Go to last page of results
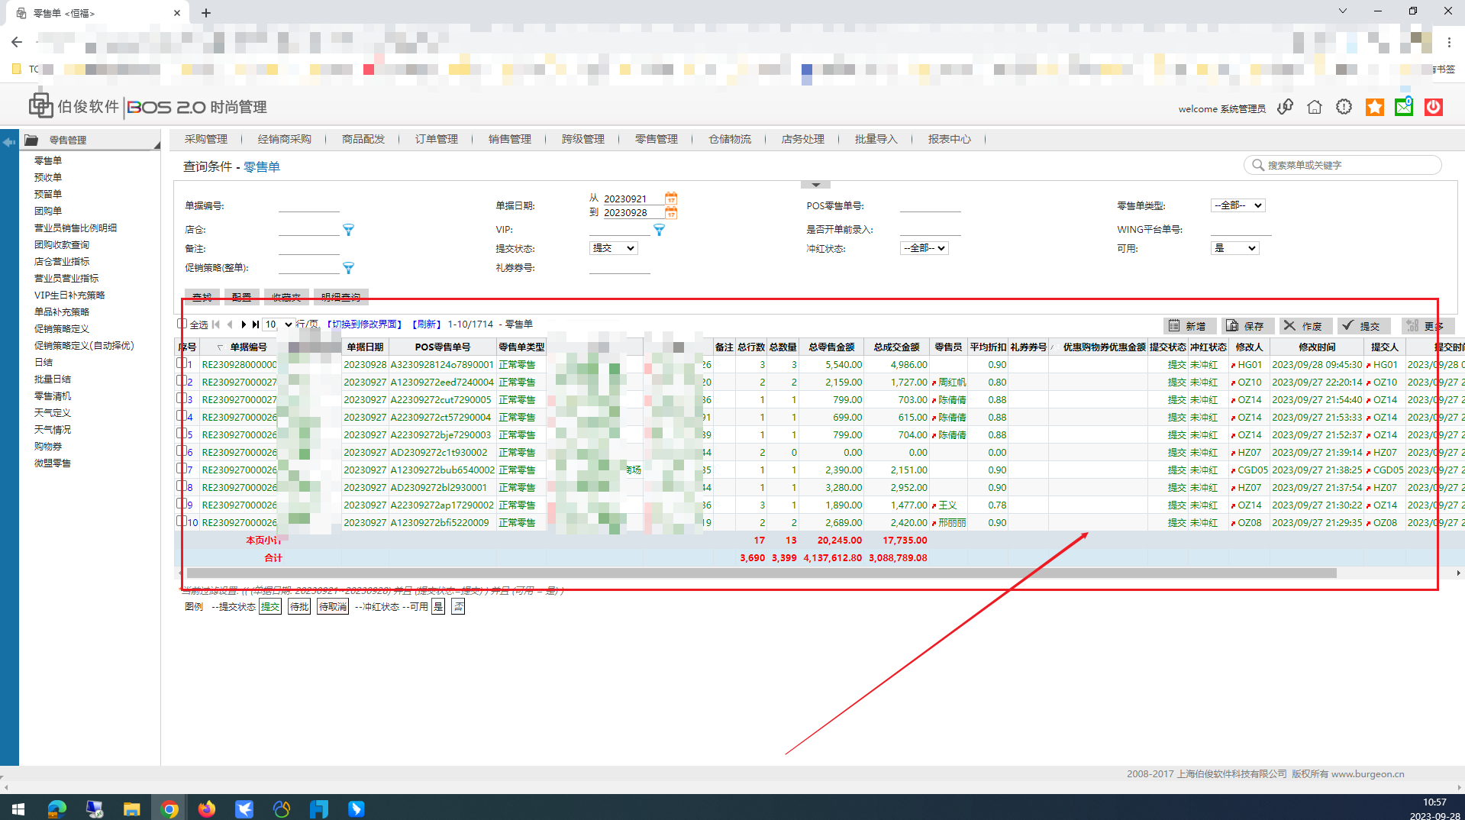The height and width of the screenshot is (820, 1465). [256, 324]
